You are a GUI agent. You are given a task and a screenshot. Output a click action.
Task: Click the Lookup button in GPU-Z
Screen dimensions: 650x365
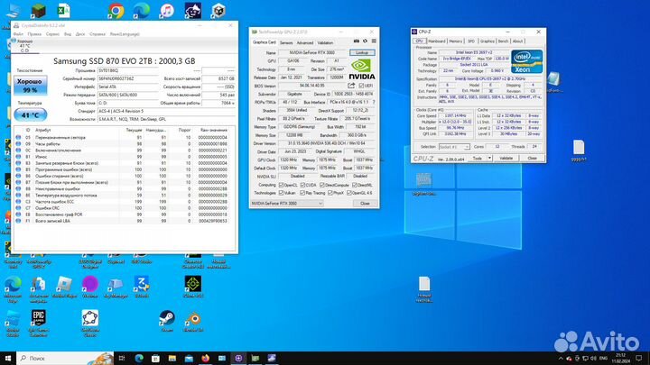pos(362,52)
